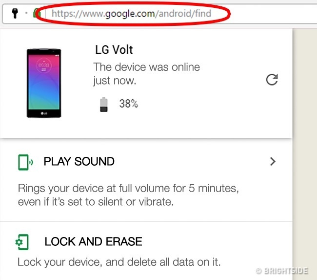This screenshot has height=280, width=317.
Task: Click the battery level icon
Action: [104, 104]
